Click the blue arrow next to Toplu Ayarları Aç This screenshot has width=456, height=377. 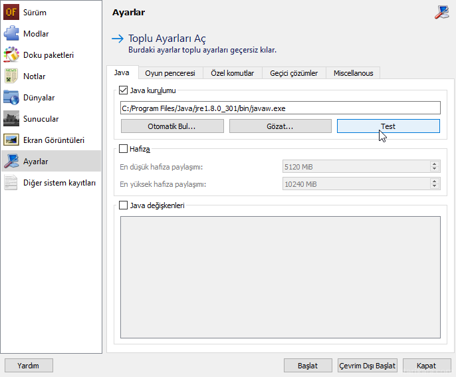click(x=118, y=39)
